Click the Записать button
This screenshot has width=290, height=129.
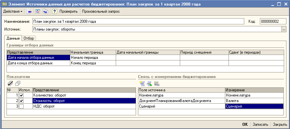coord(260,124)
